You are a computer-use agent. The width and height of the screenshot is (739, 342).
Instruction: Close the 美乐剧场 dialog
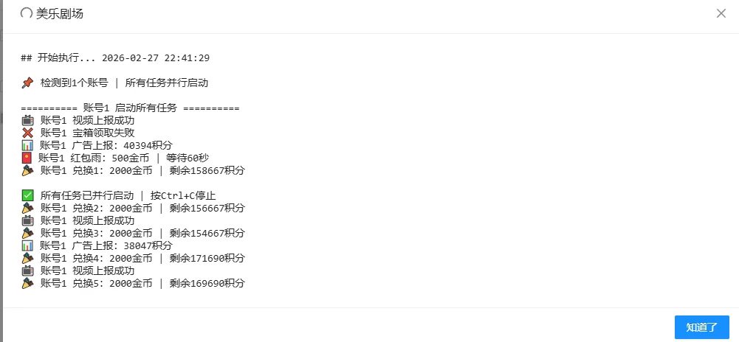(721, 13)
